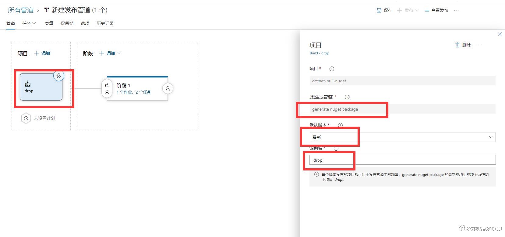Open artifact panel more options ellipsis

[x=479, y=45]
